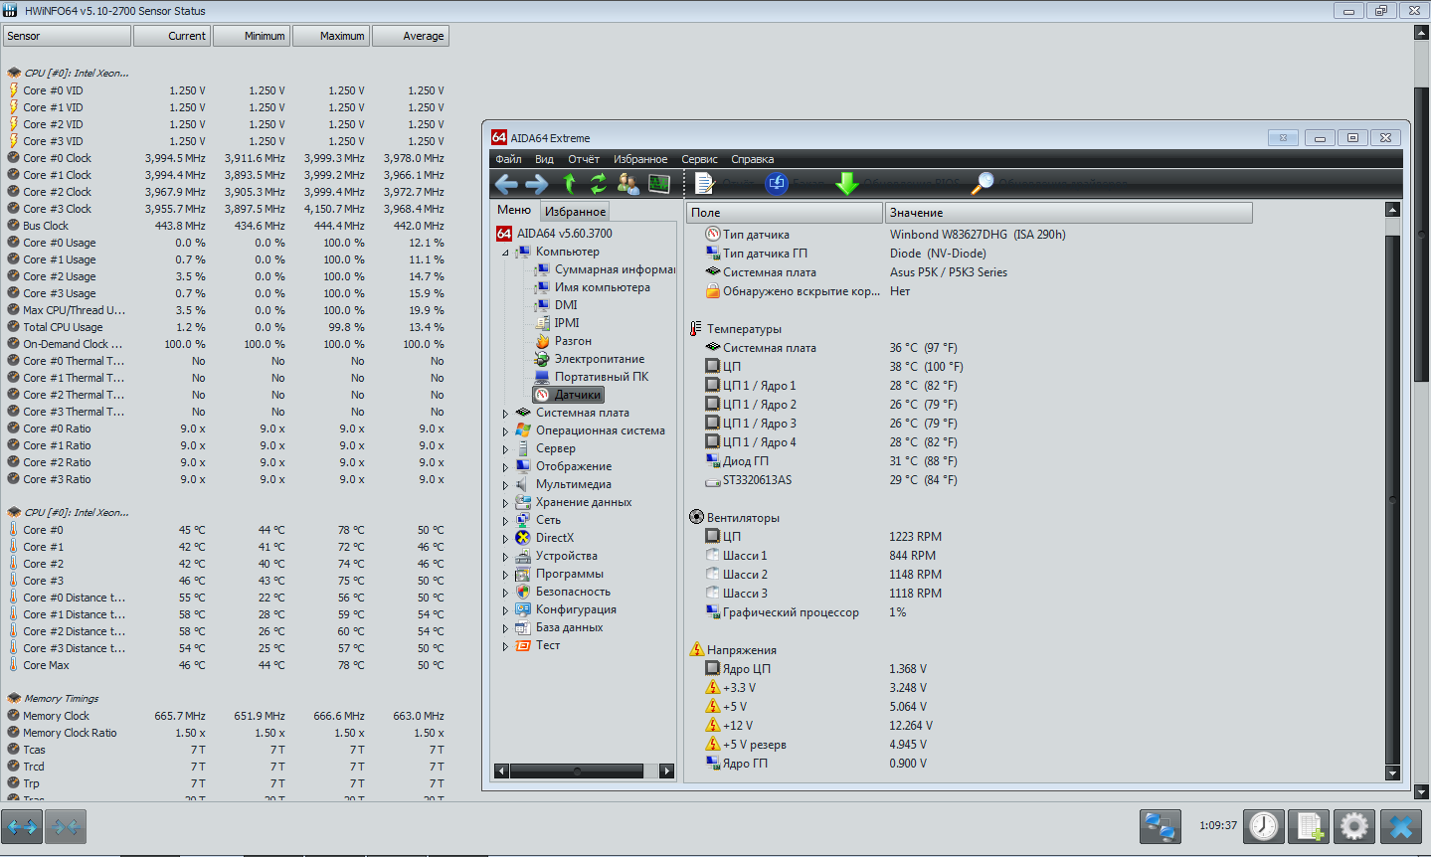Open the Файл menu in AIDA64

(x=508, y=159)
